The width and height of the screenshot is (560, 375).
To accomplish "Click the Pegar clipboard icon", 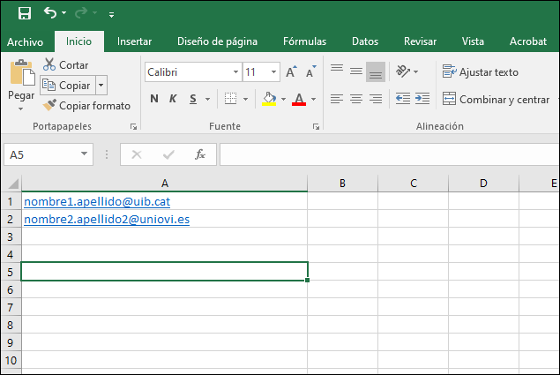I will click(22, 73).
